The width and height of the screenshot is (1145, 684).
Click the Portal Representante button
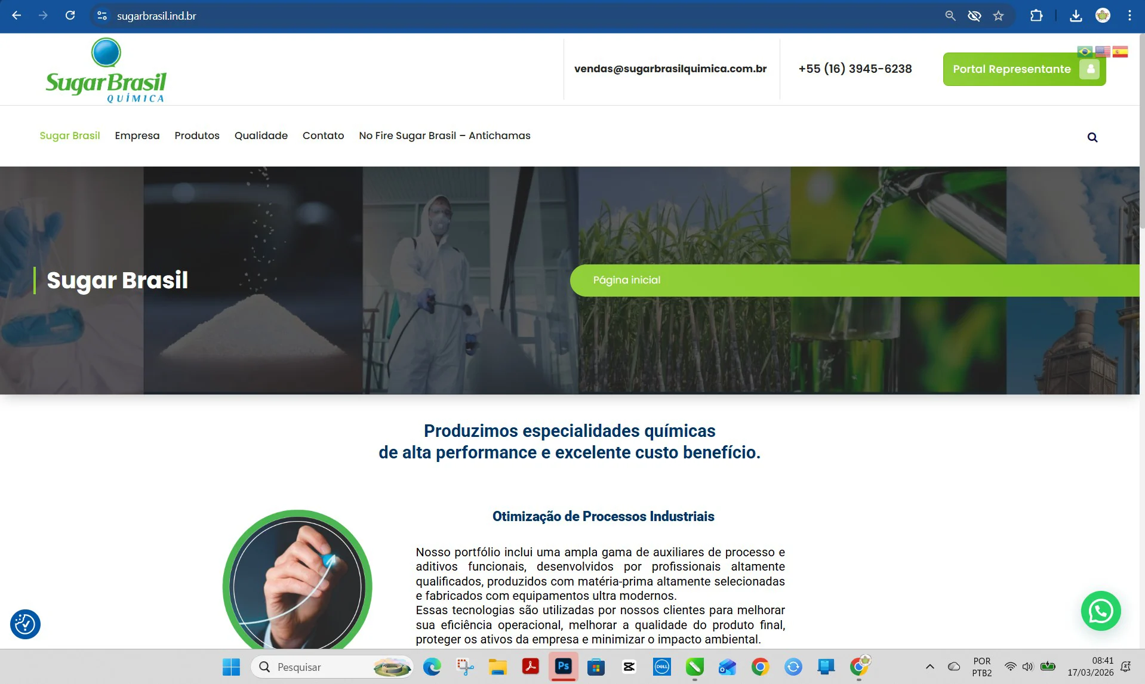click(x=1023, y=69)
